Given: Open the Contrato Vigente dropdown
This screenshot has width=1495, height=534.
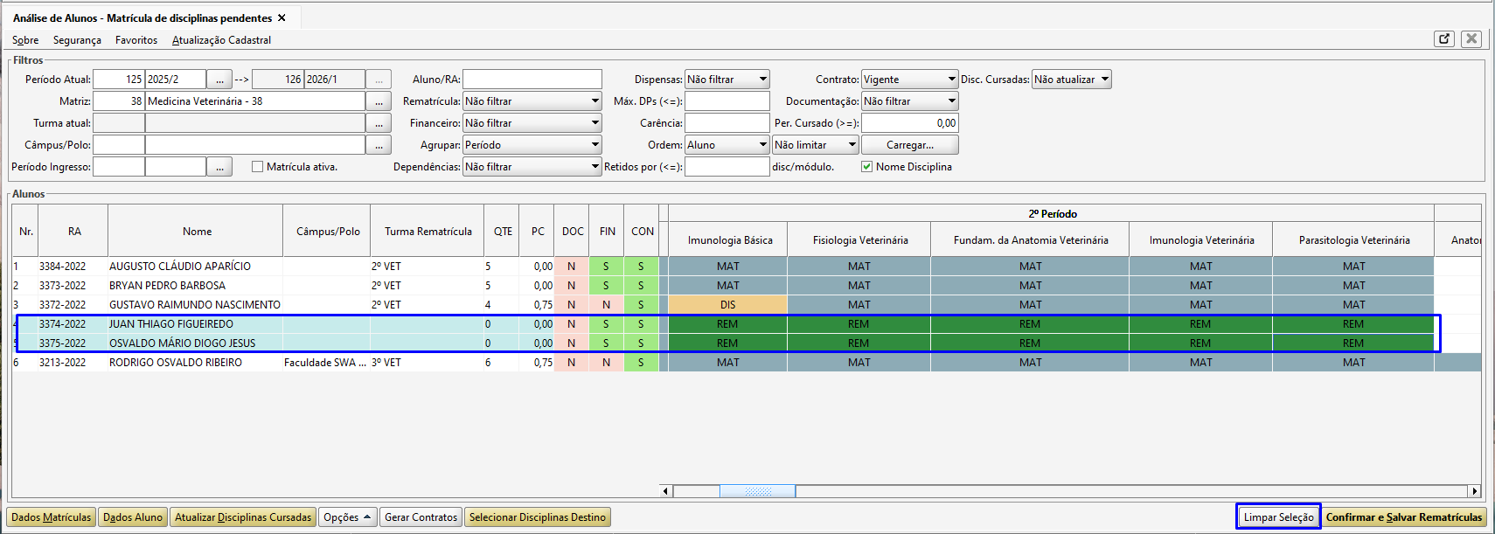Looking at the screenshot, I should [x=951, y=80].
